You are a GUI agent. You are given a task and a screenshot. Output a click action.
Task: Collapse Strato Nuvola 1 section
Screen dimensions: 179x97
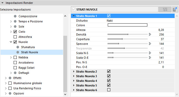[74, 16]
